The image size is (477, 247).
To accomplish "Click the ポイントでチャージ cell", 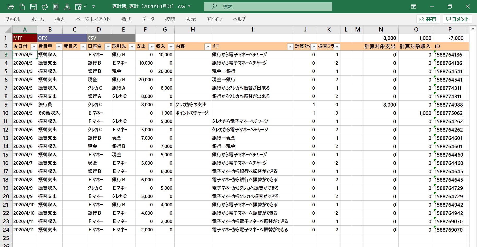I will pos(193,113).
